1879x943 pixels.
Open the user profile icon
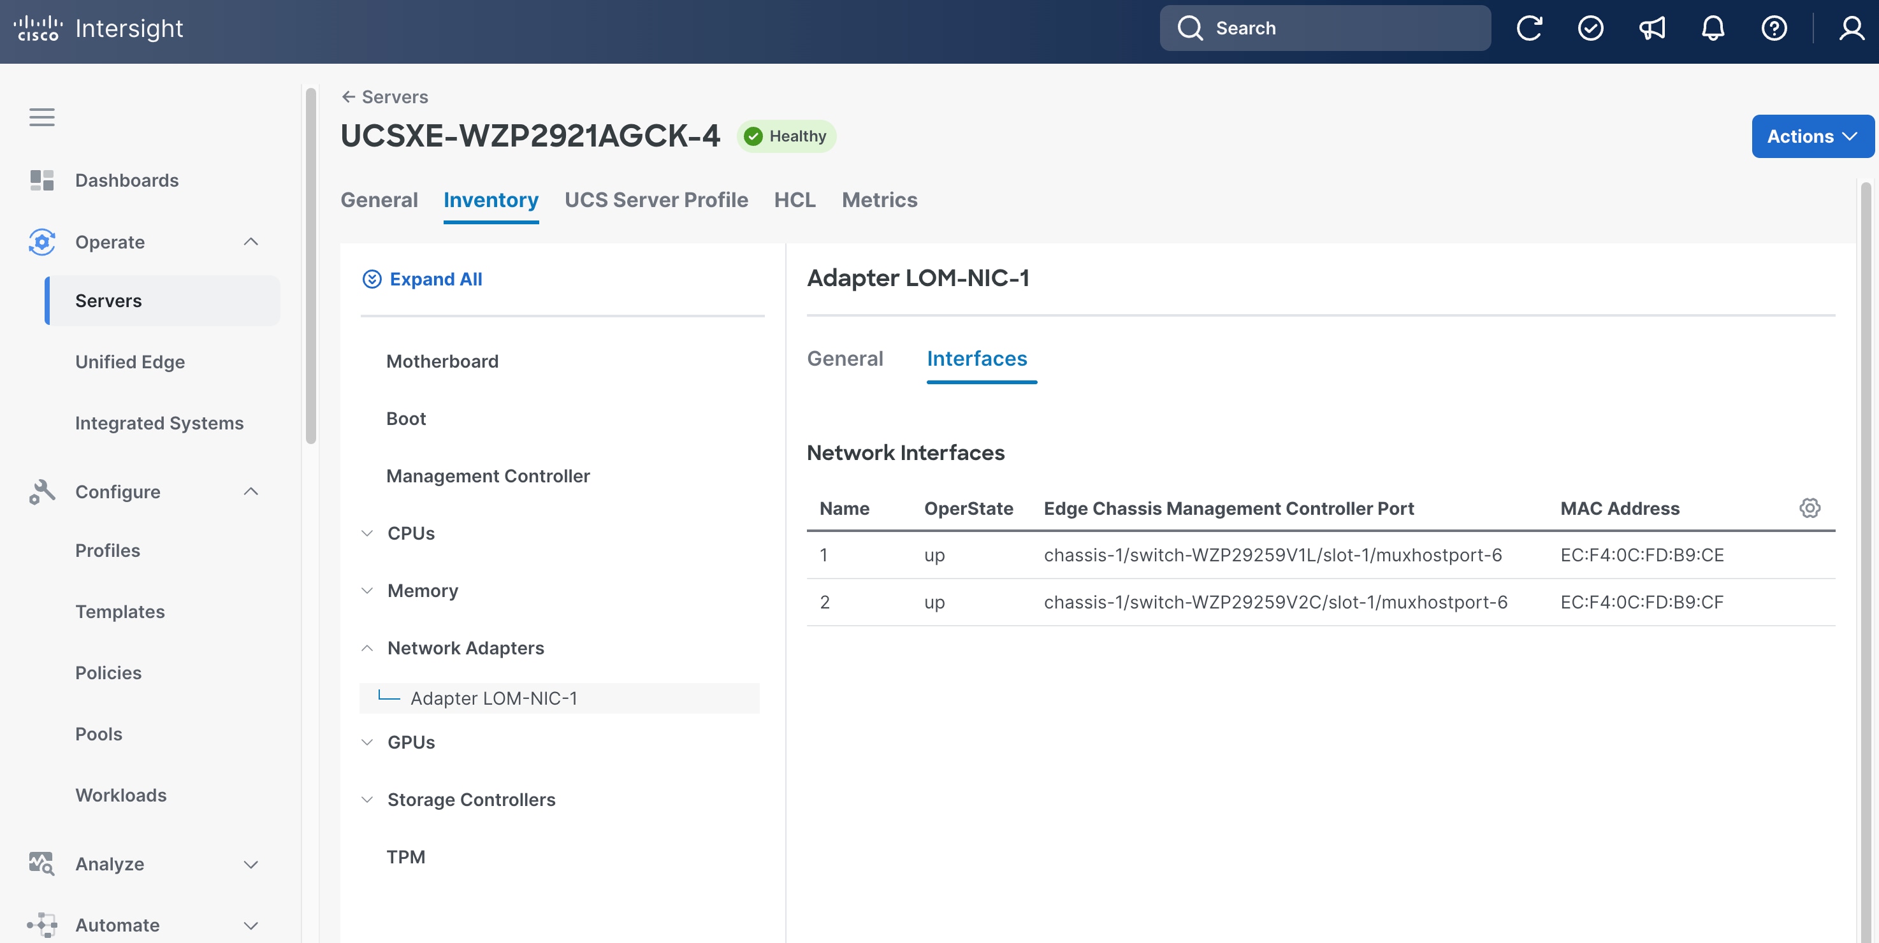tap(1852, 29)
